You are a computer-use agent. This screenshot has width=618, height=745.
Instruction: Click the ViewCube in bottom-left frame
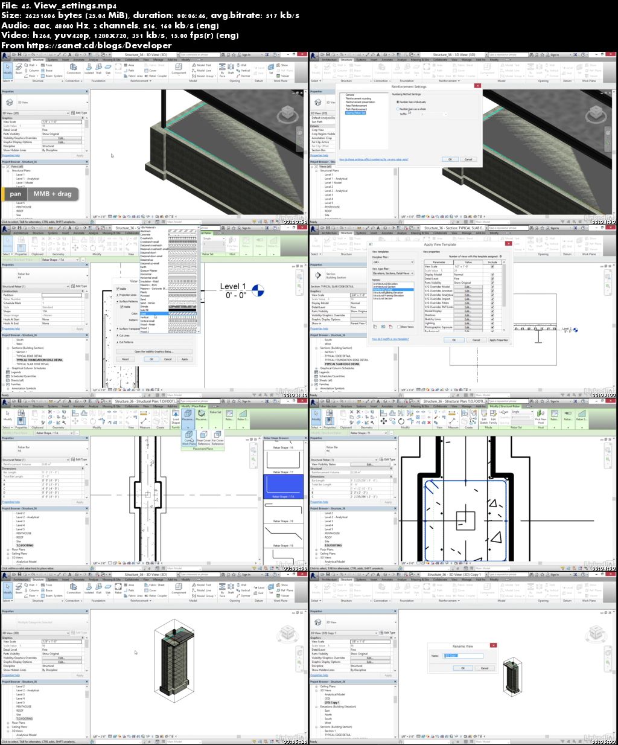point(288,633)
